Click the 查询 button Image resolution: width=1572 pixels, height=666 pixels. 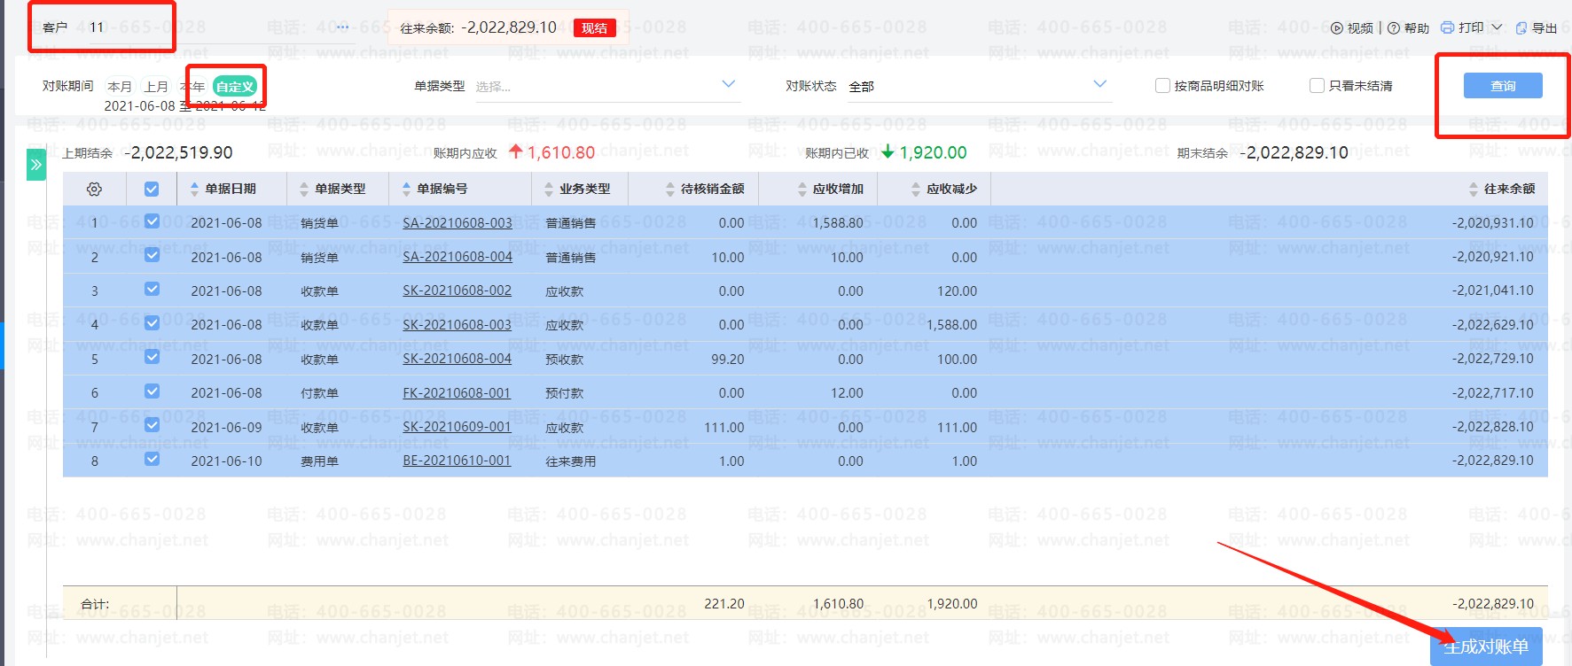pos(1503,86)
